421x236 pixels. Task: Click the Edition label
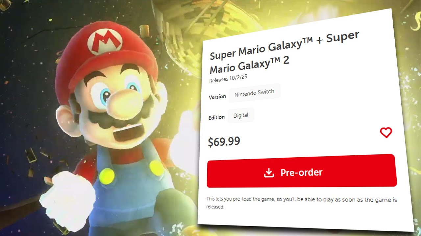216,117
